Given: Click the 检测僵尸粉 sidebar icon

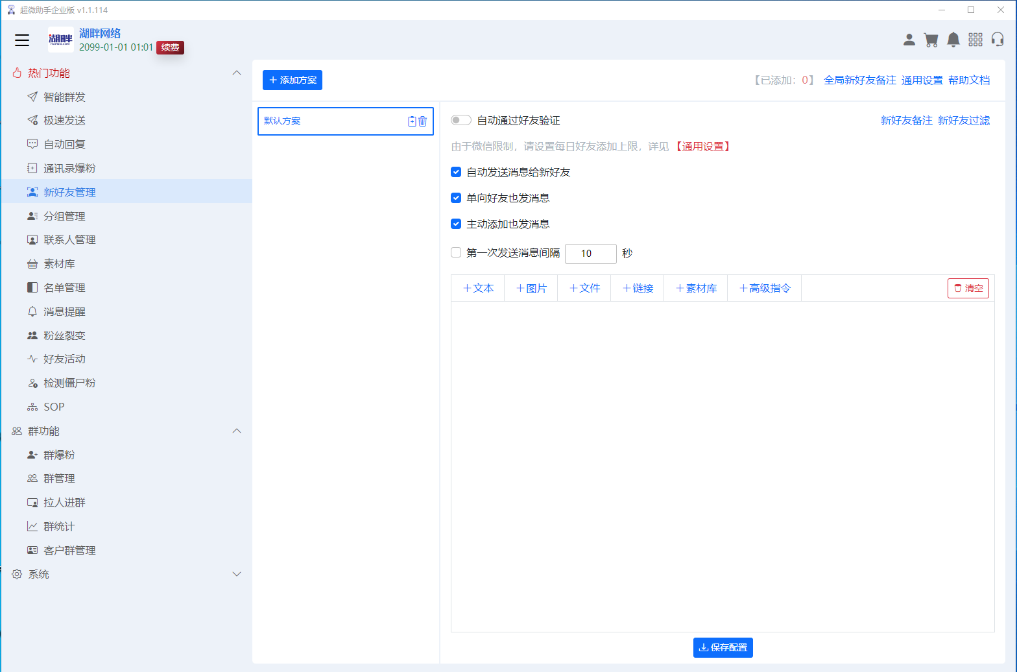Looking at the screenshot, I should coord(32,383).
